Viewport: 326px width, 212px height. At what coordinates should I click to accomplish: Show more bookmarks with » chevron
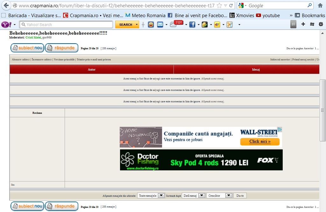(x=291, y=15)
